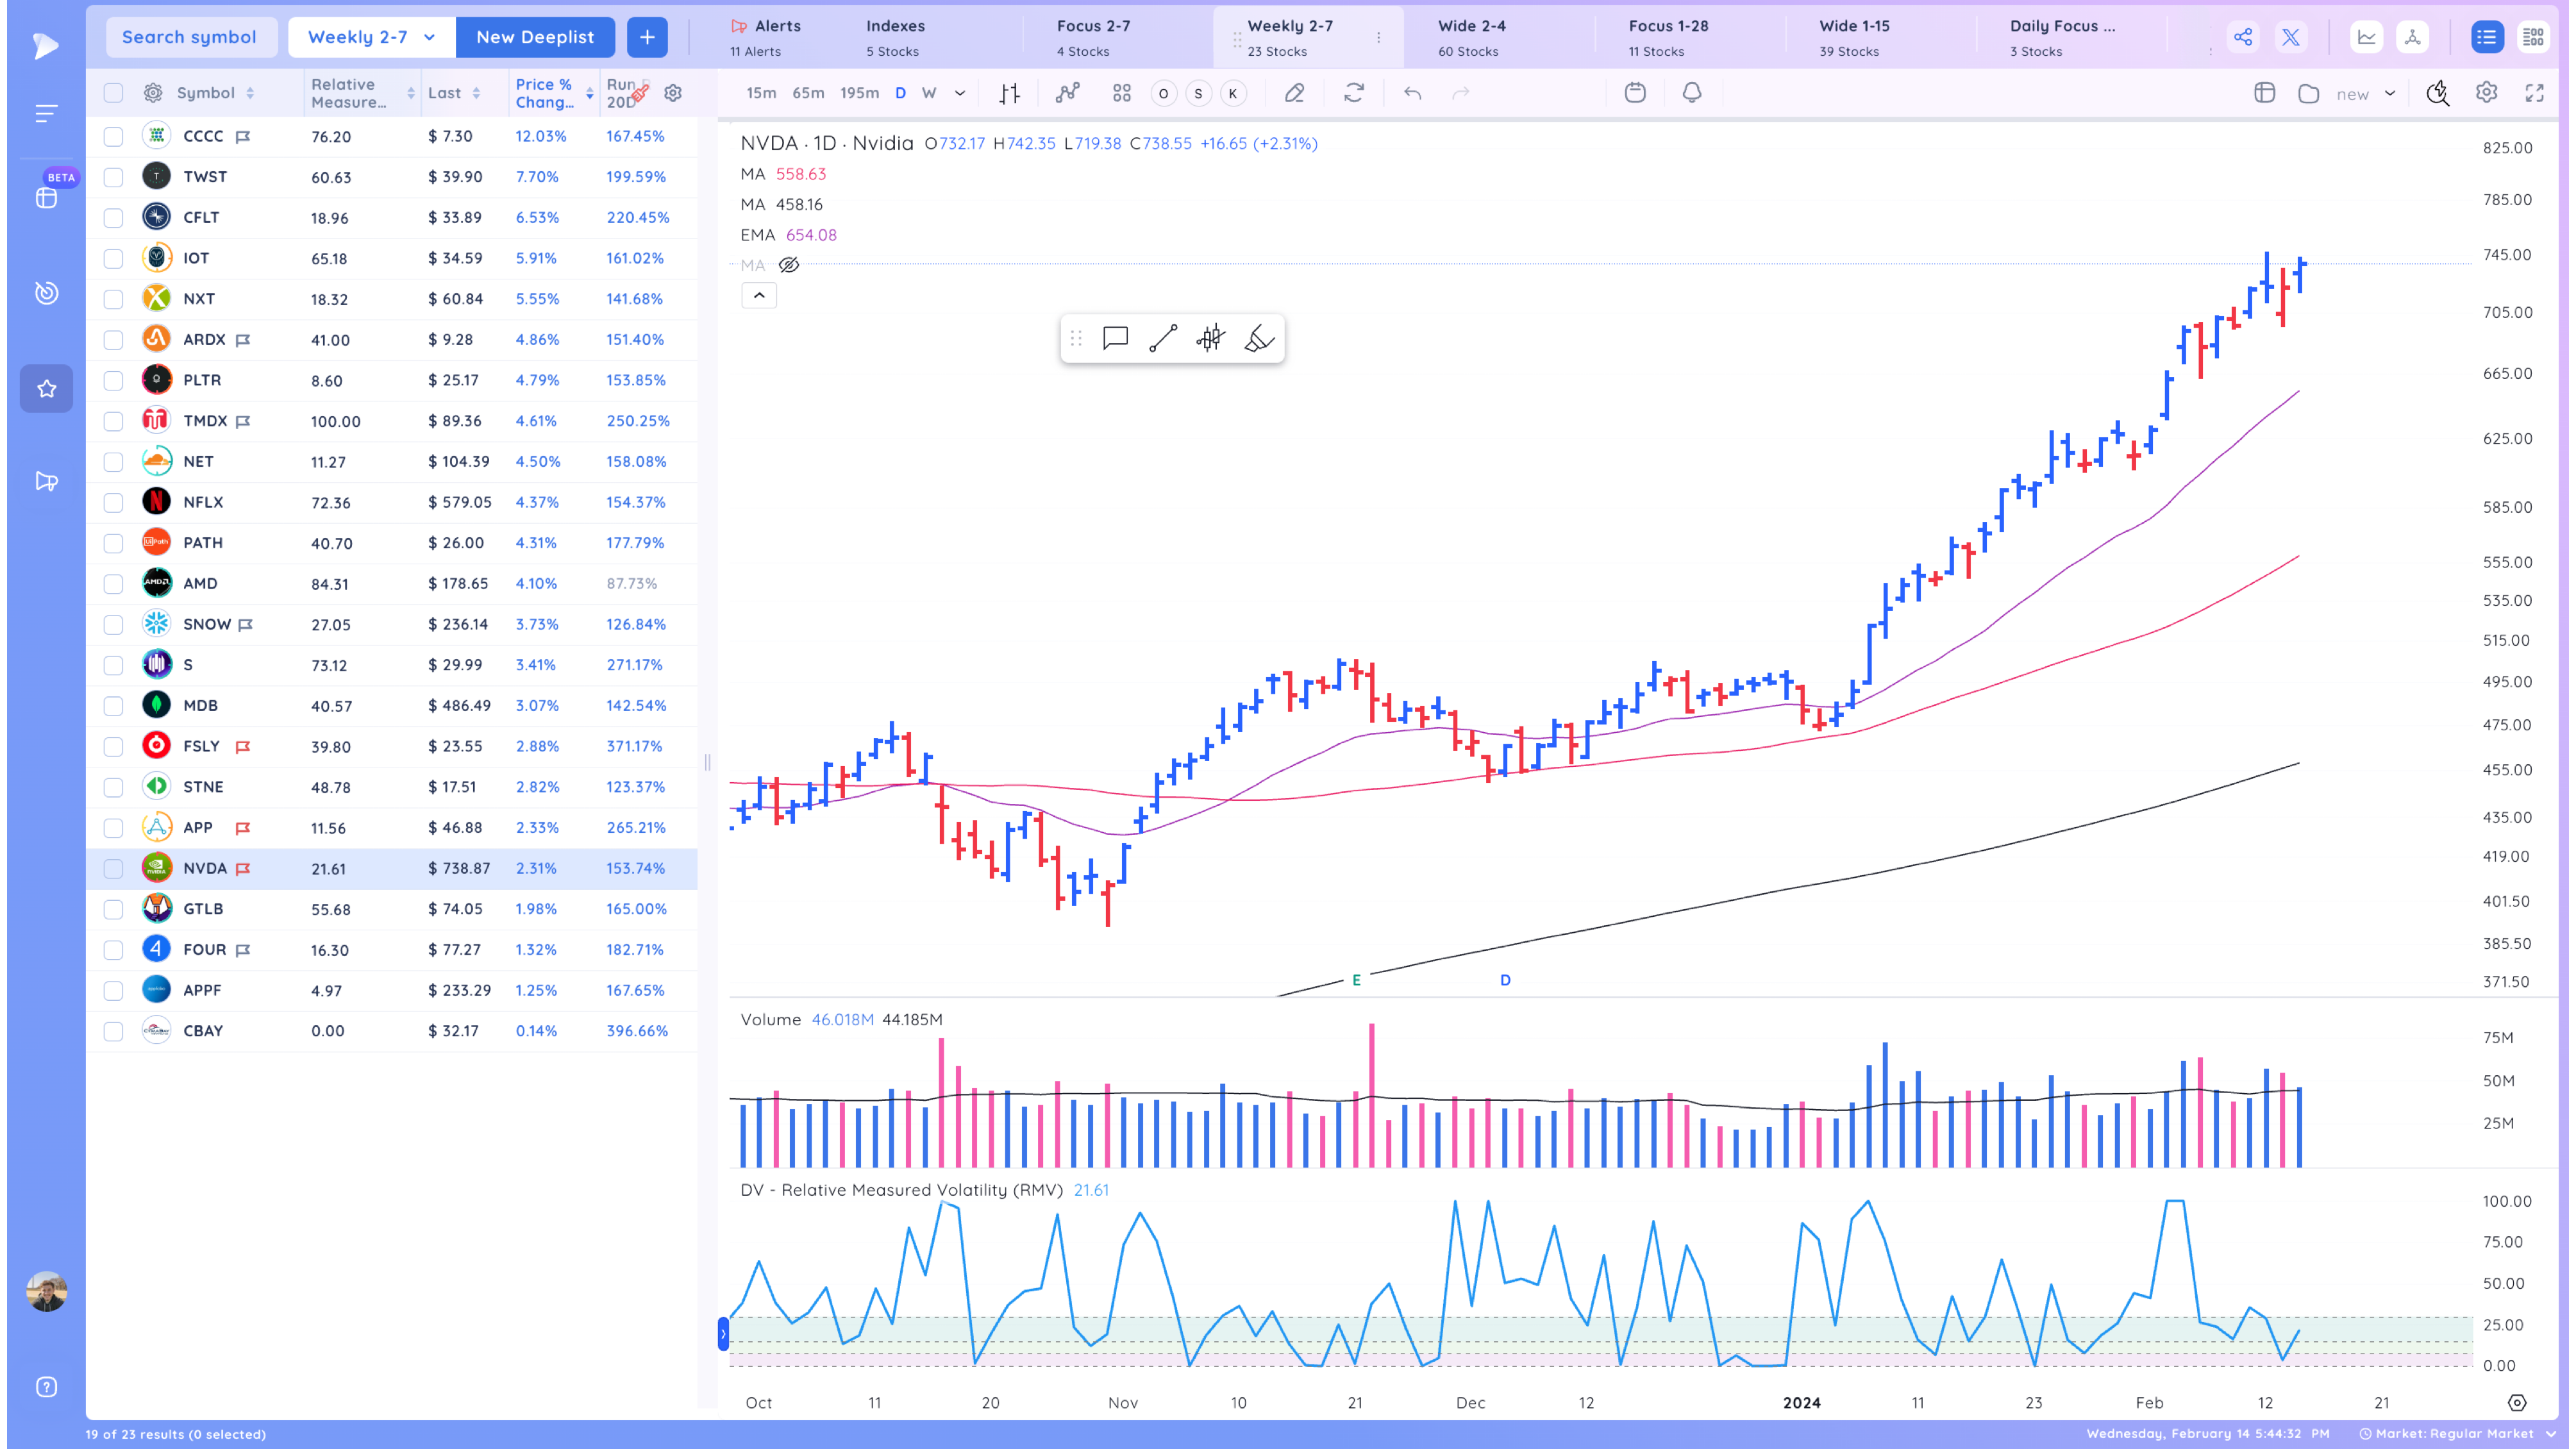Switch to the Focus 1-28 tab

(x=1668, y=37)
